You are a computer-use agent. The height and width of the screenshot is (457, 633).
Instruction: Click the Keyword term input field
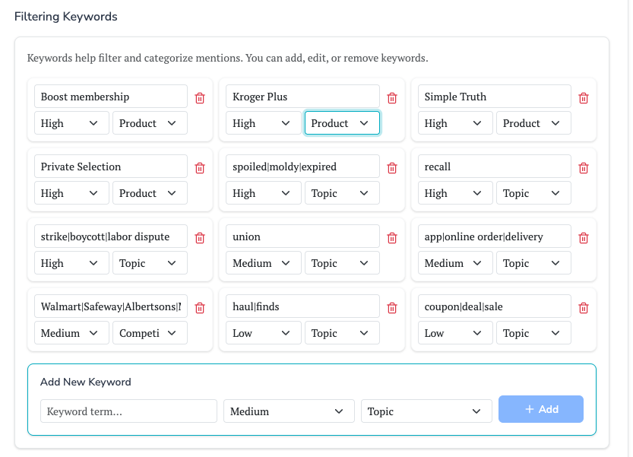coord(128,411)
